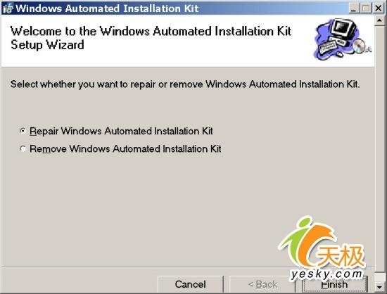Screen dimensions: 387x294
Task: Minimize the Installation Kit window
Action: coord(354,8)
